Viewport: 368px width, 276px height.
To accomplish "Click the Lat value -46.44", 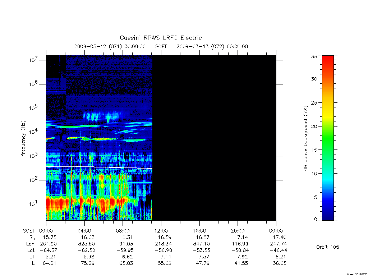I will pos(279,250).
